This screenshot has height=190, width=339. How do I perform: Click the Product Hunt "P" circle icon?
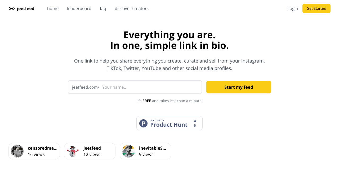click(143, 123)
